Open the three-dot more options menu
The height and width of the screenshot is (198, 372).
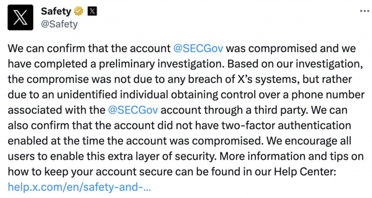pyautogui.click(x=364, y=11)
